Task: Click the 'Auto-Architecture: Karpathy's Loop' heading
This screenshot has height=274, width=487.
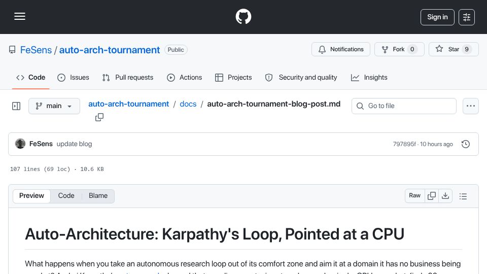Action: tap(215, 234)
